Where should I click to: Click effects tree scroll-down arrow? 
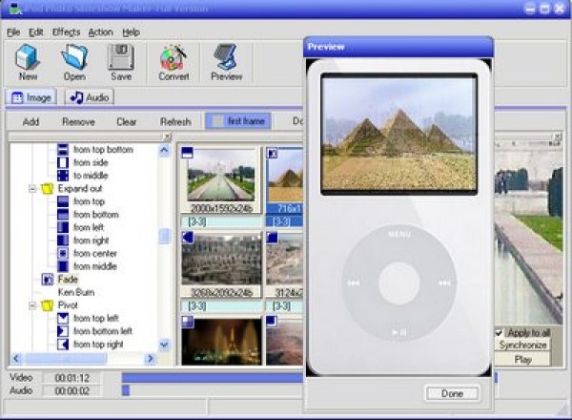[164, 345]
